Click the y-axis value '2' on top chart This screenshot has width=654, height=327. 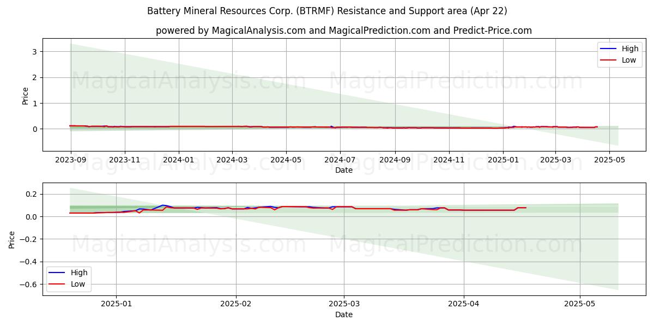(x=36, y=77)
